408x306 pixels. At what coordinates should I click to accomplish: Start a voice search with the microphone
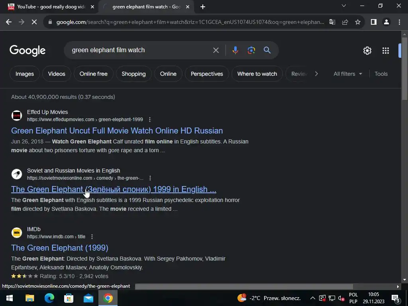pos(235,50)
